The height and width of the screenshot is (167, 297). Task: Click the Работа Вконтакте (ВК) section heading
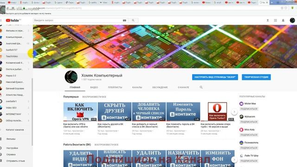pos(77,145)
